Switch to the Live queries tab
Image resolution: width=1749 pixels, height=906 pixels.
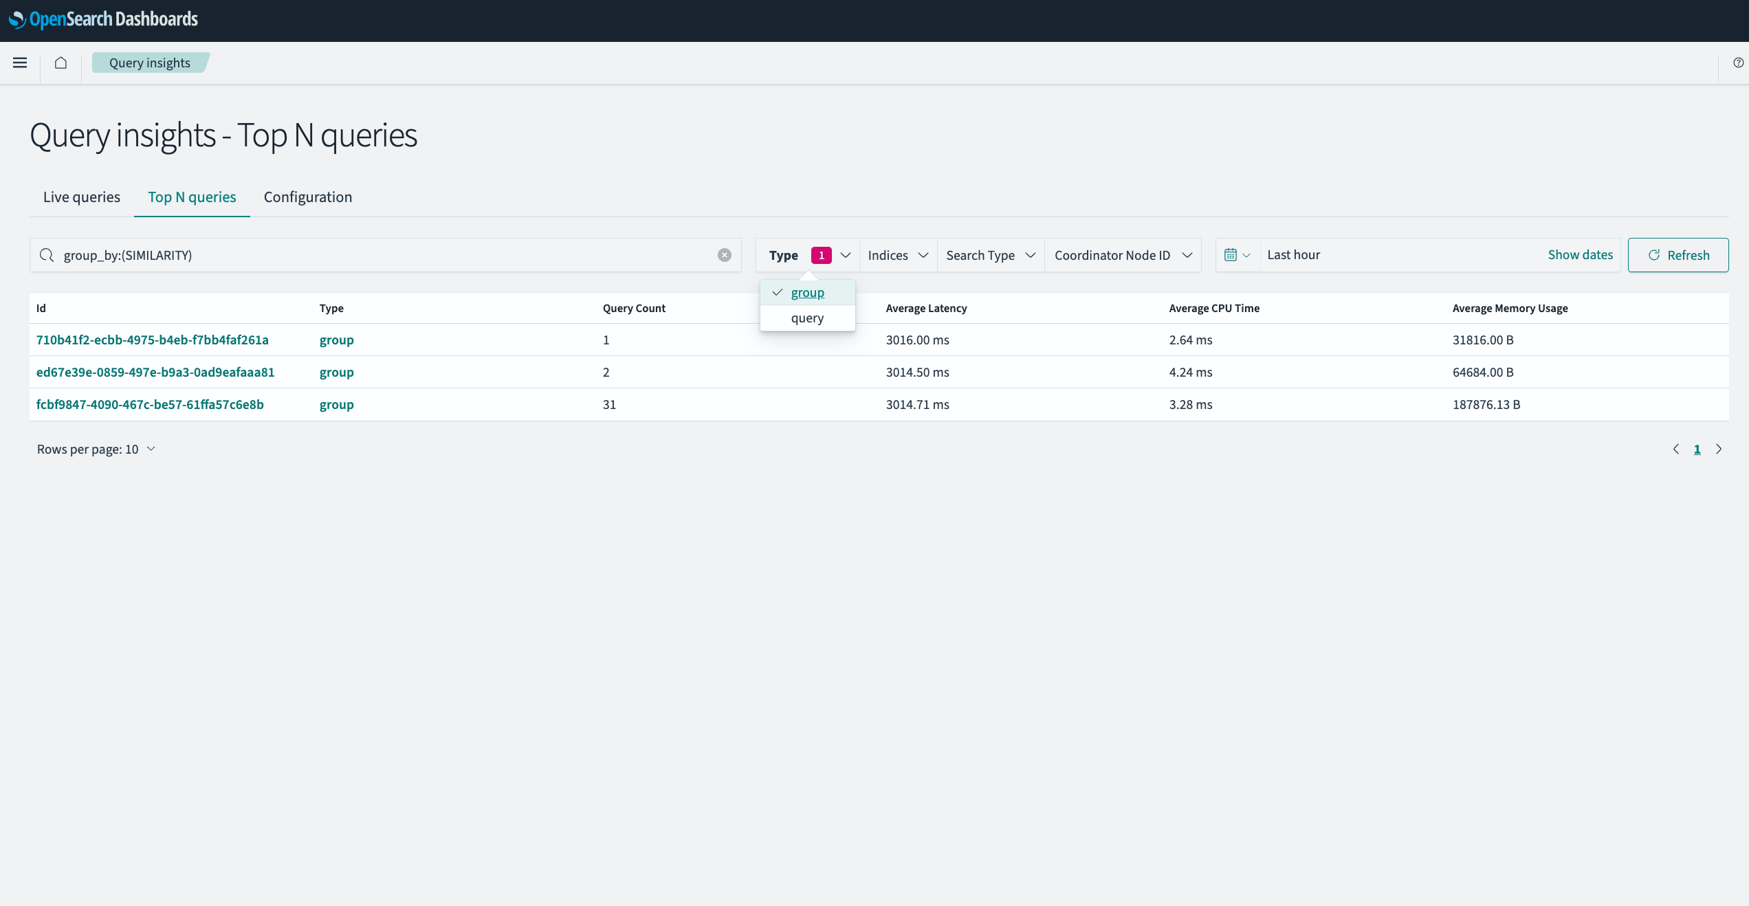pos(80,197)
